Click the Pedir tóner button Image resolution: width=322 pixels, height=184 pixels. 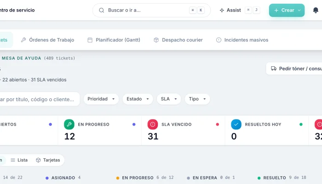(x=294, y=69)
